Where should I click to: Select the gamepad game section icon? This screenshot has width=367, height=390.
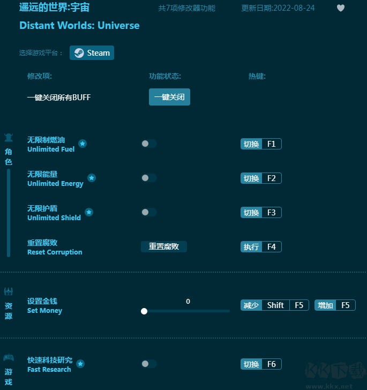[9, 357]
